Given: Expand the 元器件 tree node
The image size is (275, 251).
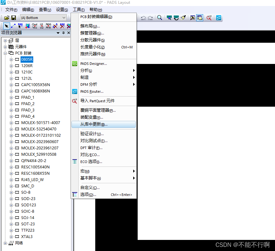Looking at the screenshot, I should (5, 47).
